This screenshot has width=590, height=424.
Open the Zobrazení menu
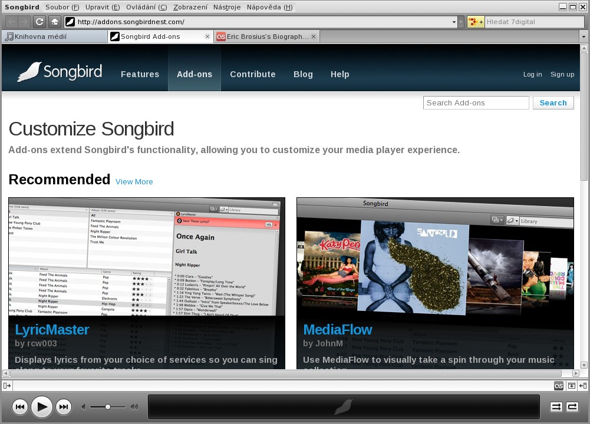pyautogui.click(x=190, y=7)
